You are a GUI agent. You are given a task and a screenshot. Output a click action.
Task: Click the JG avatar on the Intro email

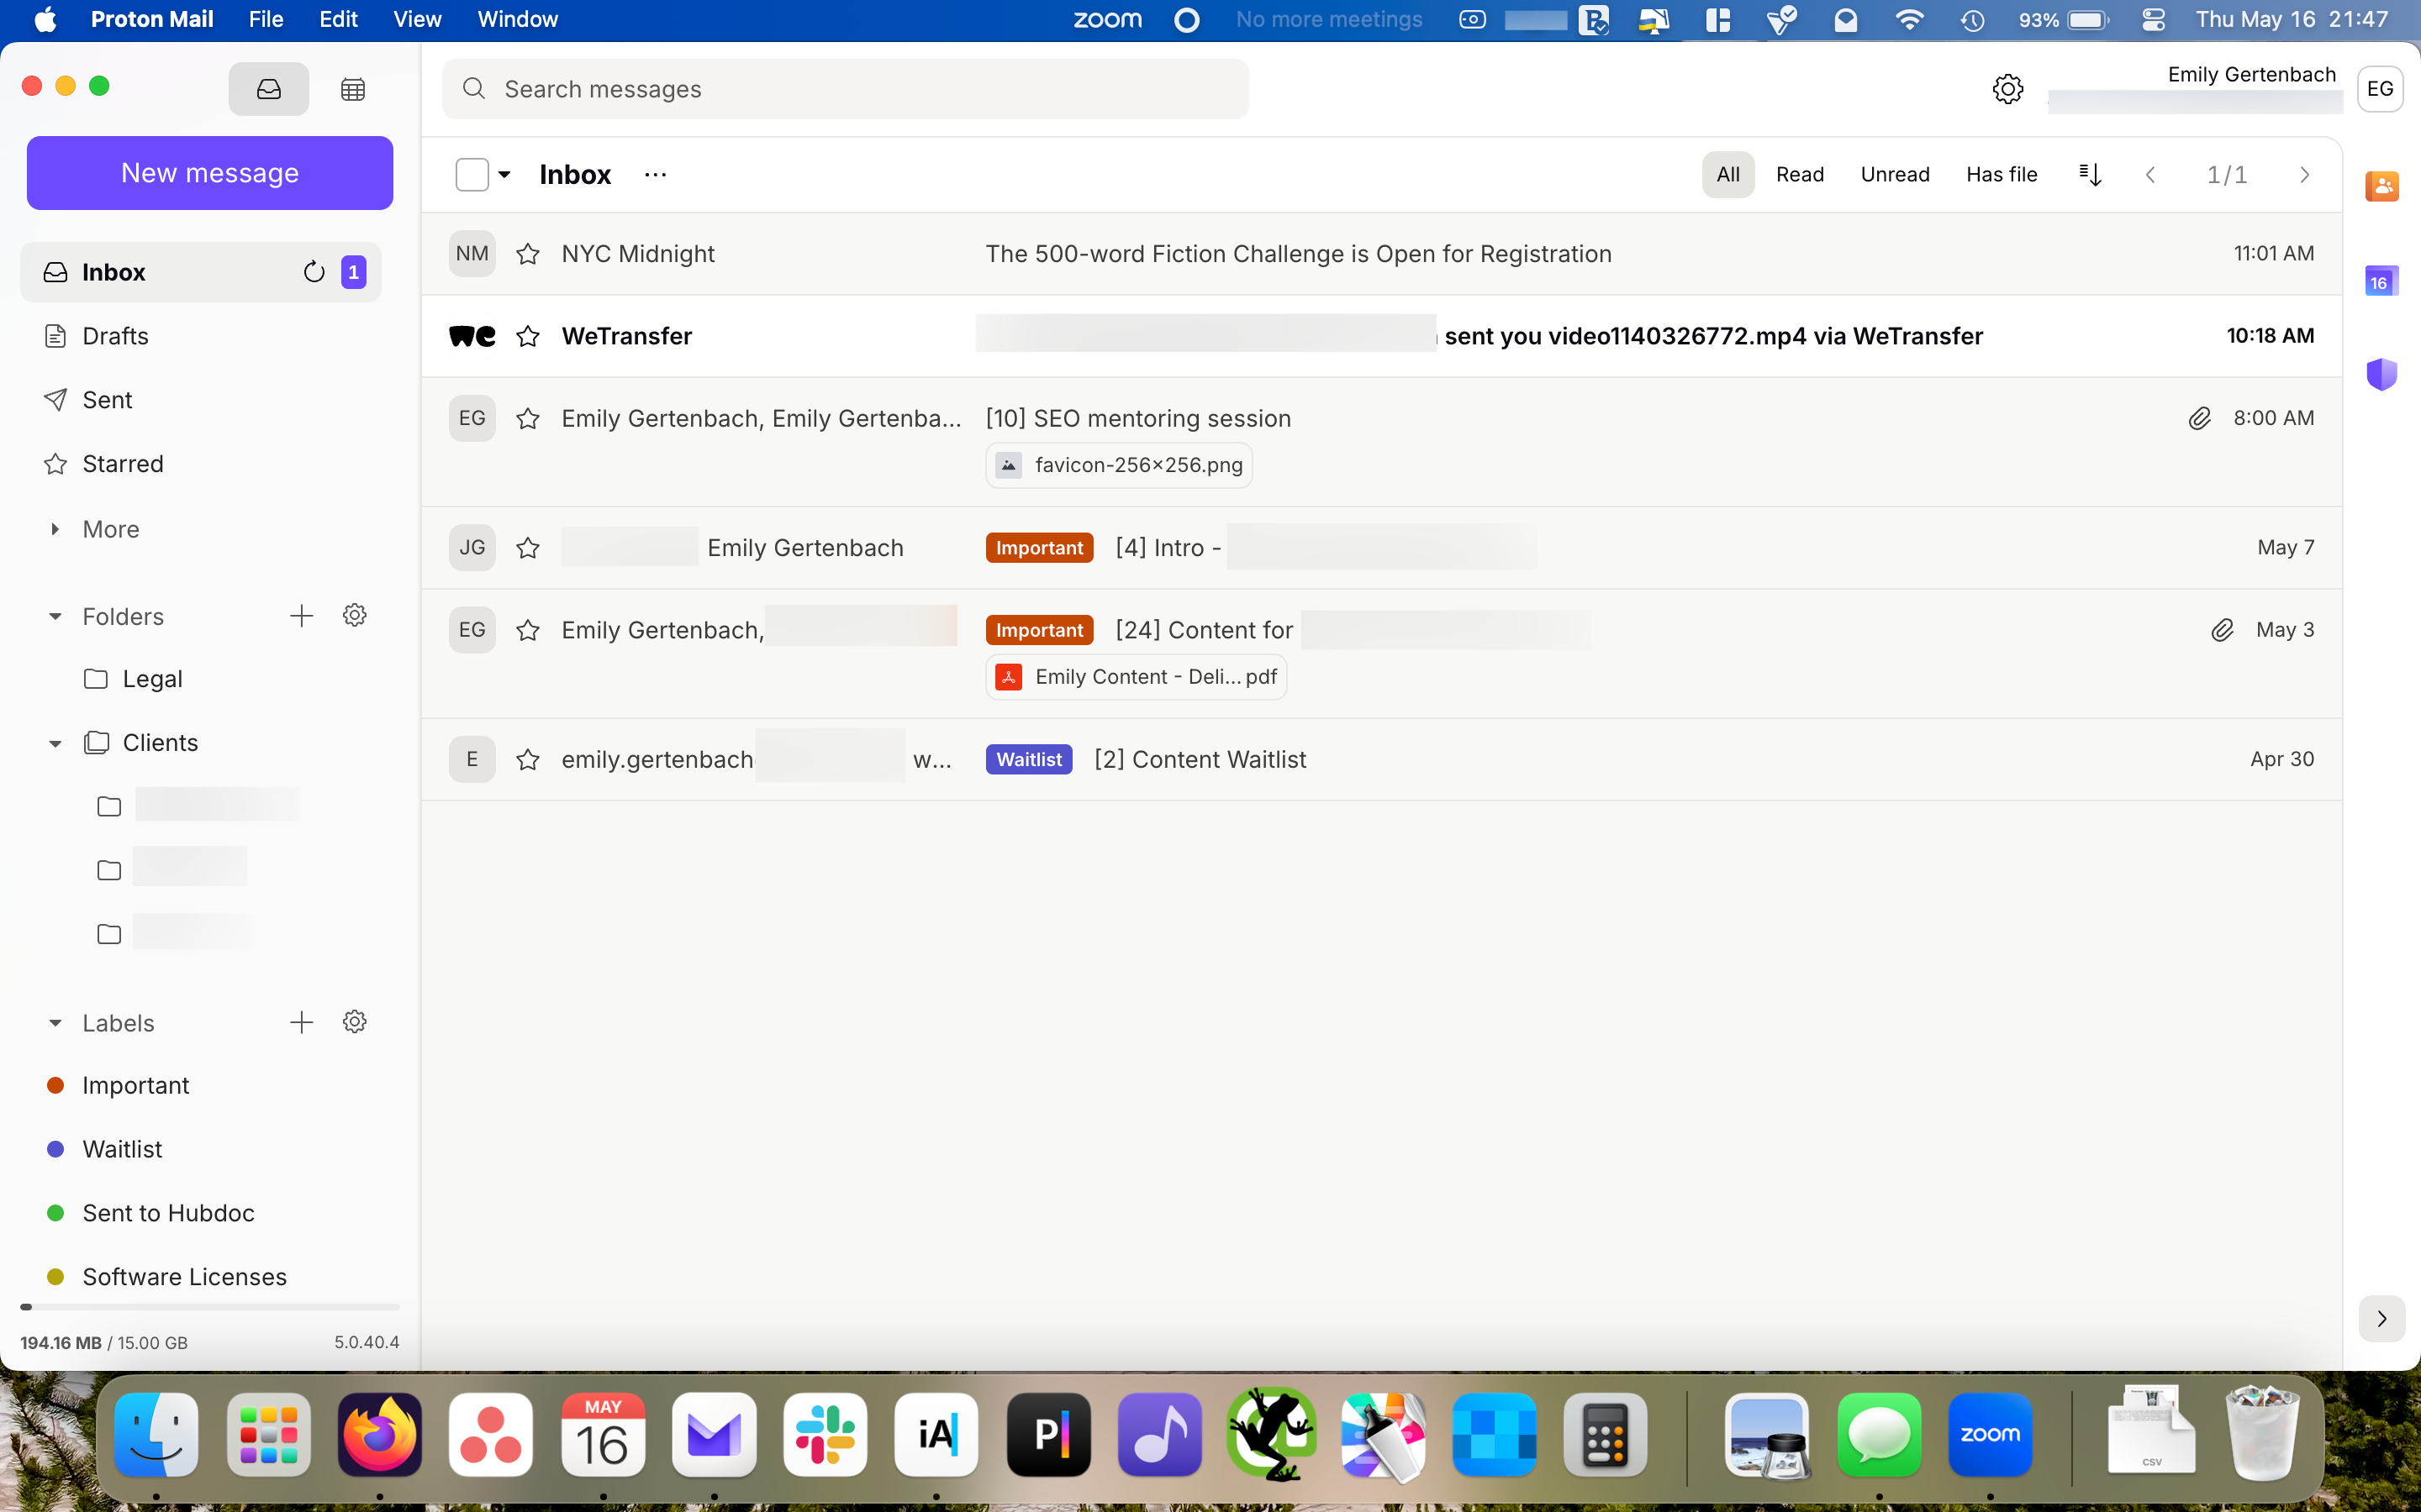click(472, 548)
